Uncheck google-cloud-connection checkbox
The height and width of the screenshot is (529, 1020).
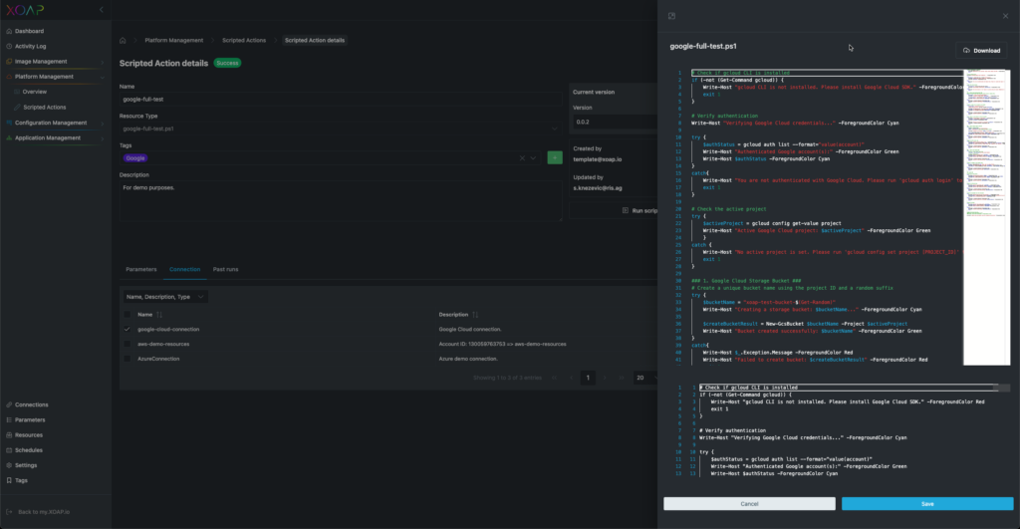coord(127,329)
